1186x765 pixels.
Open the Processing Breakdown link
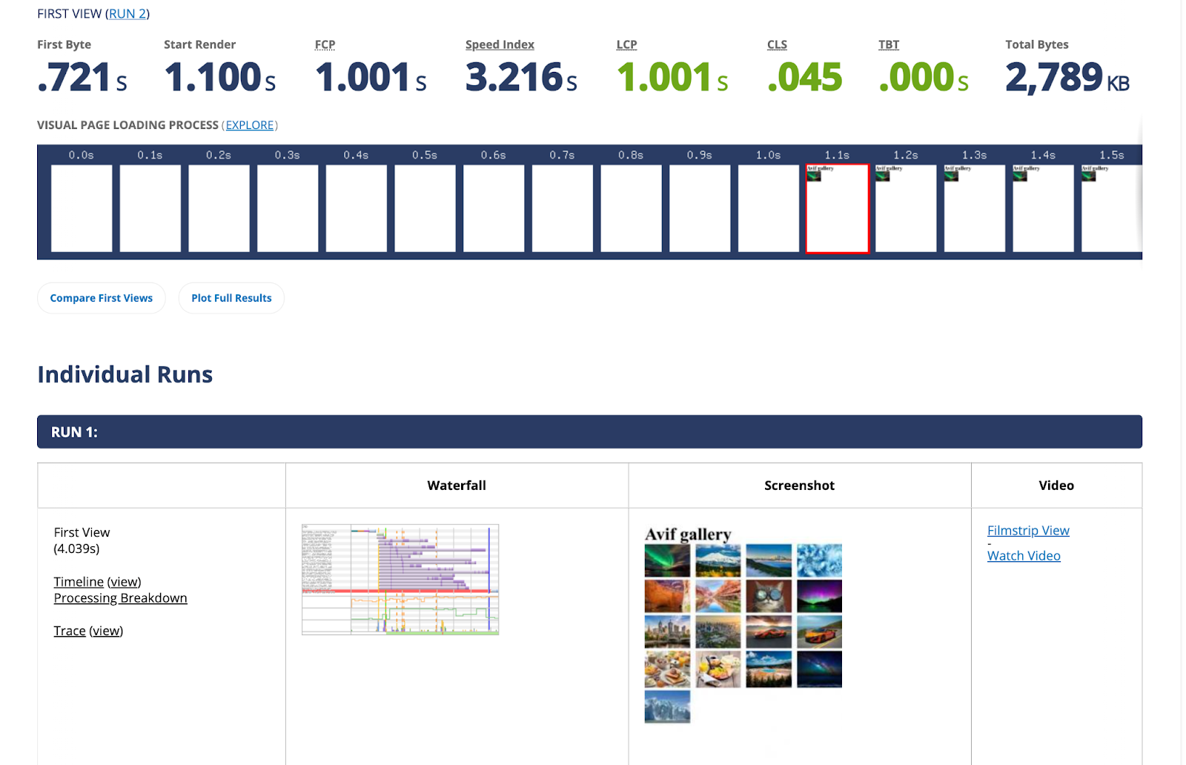[x=120, y=598]
